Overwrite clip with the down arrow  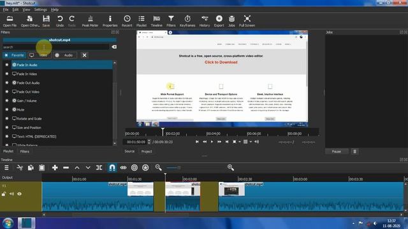tap(88, 168)
